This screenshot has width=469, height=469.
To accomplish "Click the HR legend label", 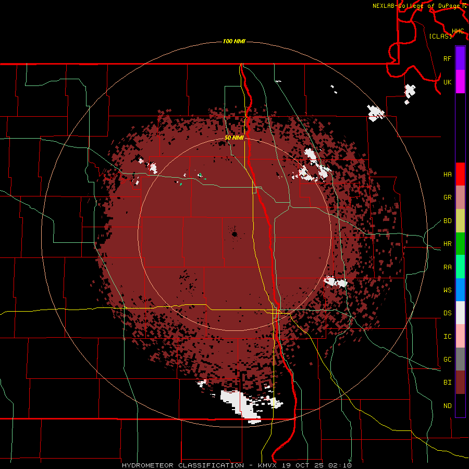I will click(447, 244).
